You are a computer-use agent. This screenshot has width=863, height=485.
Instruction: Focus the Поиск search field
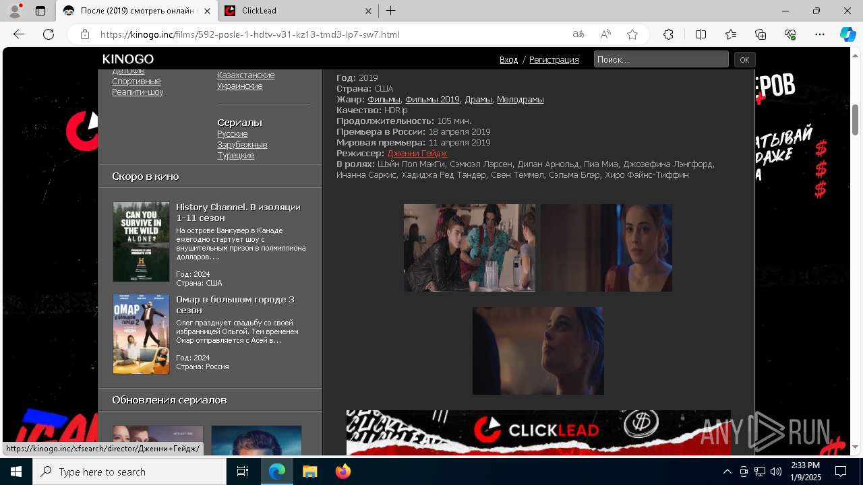click(x=661, y=59)
